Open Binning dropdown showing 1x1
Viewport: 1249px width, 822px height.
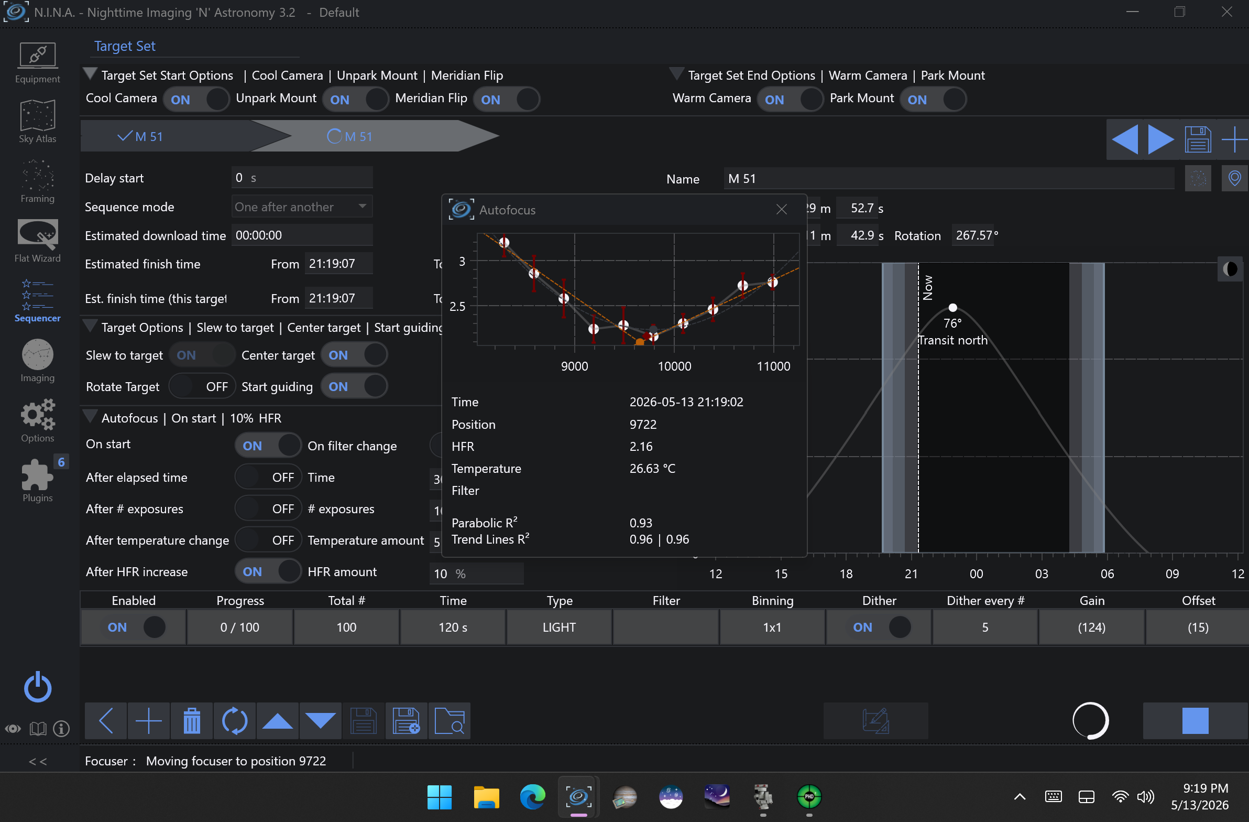coord(772,627)
